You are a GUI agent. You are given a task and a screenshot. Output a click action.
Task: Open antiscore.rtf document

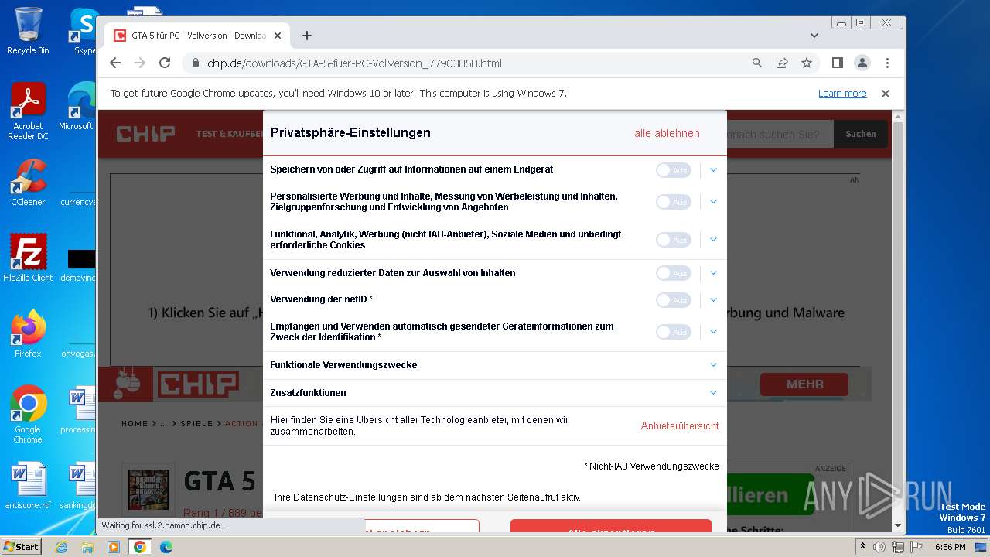pyautogui.click(x=28, y=486)
